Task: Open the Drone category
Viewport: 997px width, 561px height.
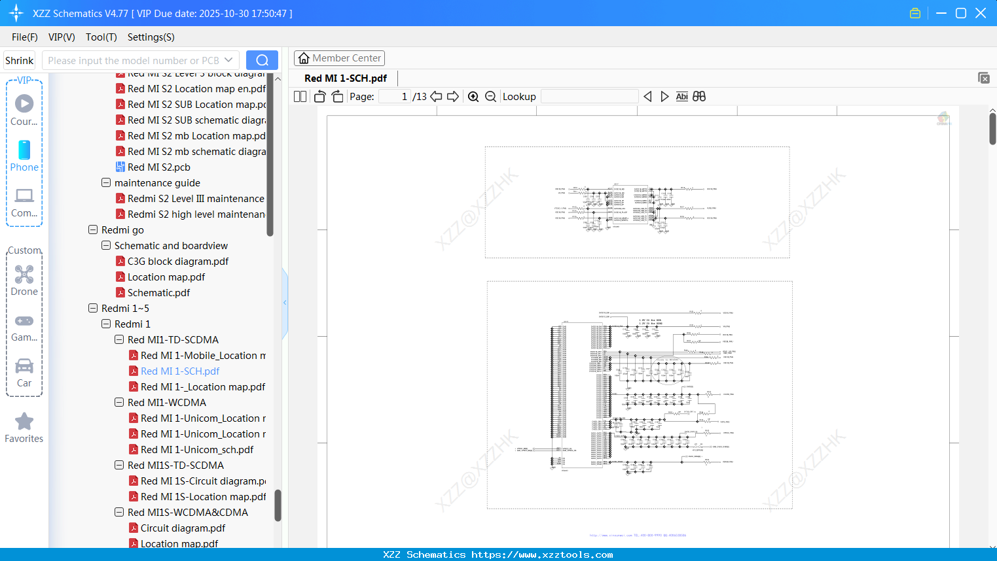Action: tap(24, 280)
